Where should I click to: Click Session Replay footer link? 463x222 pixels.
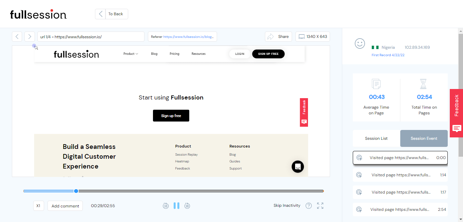tap(186, 155)
